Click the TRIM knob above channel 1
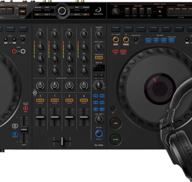 click(55, 34)
